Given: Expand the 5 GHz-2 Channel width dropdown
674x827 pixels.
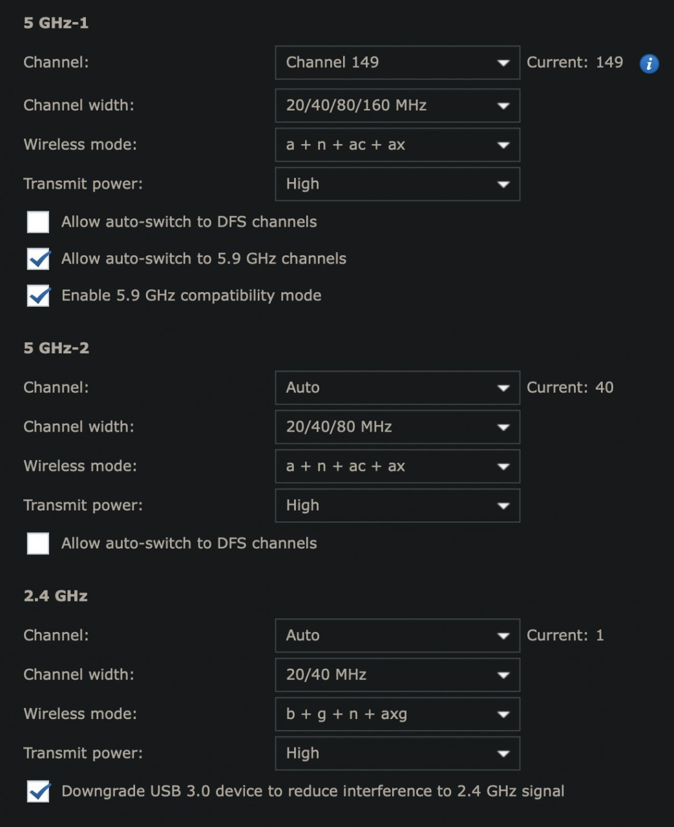Looking at the screenshot, I should tap(397, 427).
